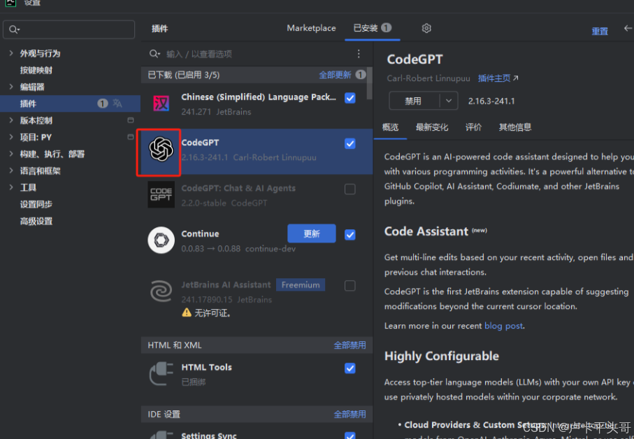Screen dimensions: 634x439
Task: Click the update badge on the 已安装 tab
Action: point(386,27)
